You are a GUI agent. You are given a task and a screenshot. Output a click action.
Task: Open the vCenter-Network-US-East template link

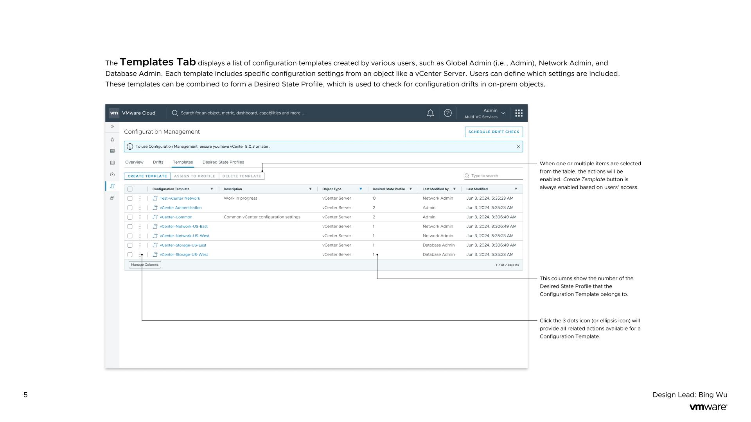click(x=184, y=226)
